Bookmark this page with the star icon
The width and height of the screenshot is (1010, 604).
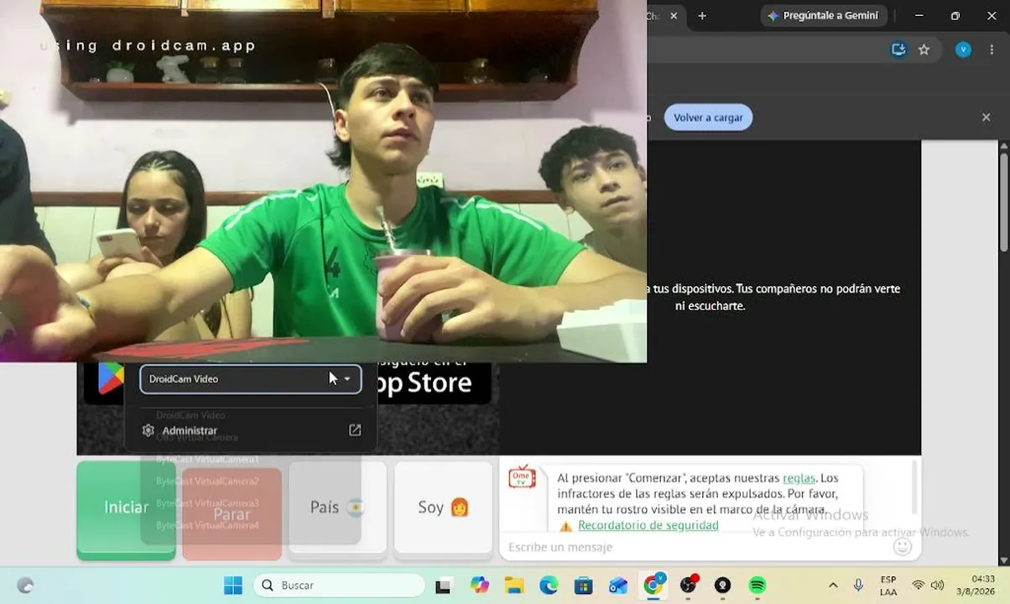(x=924, y=49)
